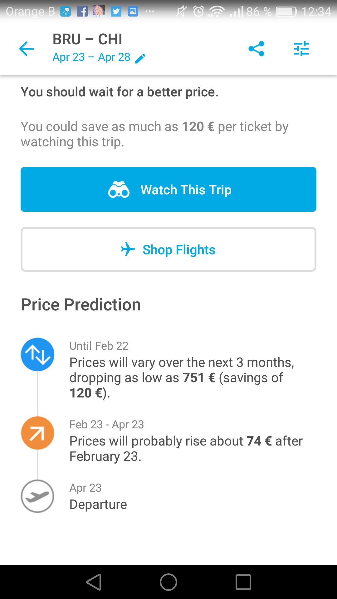Tap the back arrow icon
Screen dimensions: 337x599
click(x=26, y=49)
